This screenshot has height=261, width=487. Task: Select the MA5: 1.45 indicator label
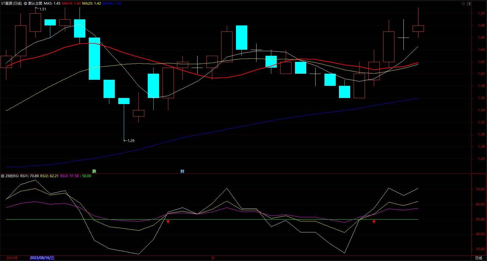(x=52, y=3)
